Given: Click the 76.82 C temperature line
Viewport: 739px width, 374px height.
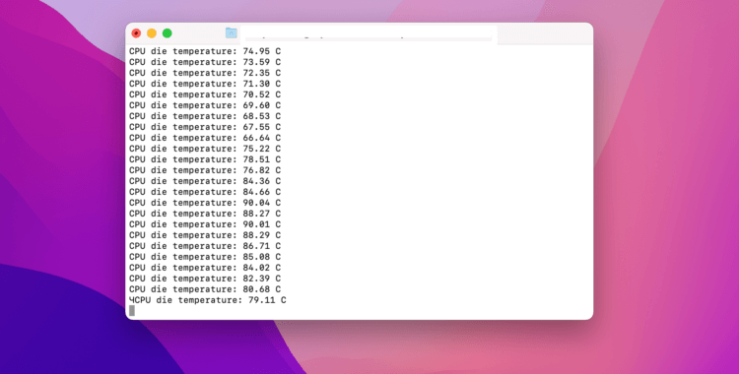Looking at the screenshot, I should coord(205,170).
